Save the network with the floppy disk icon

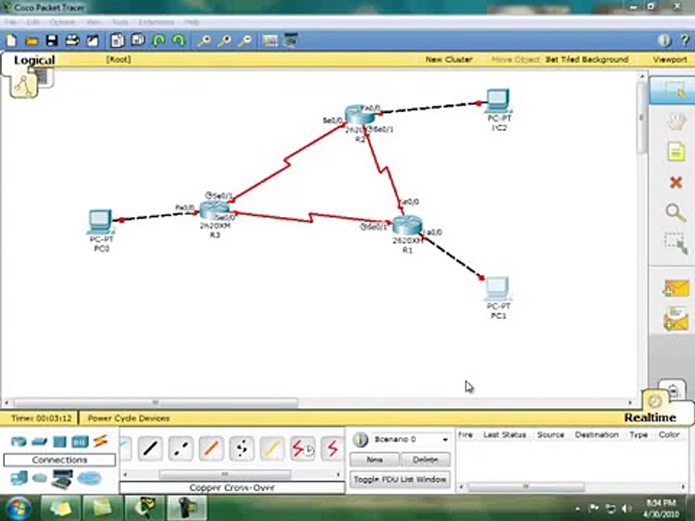(x=52, y=41)
